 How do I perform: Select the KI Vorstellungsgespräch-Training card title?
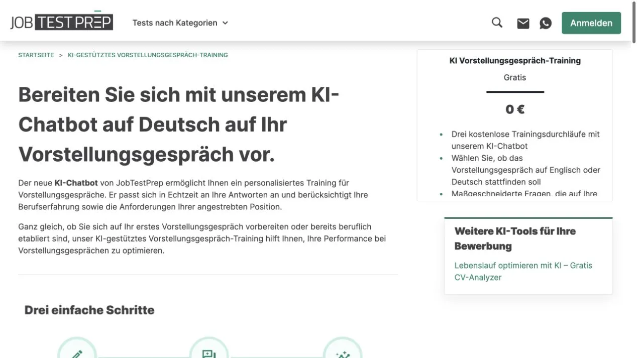coord(515,61)
